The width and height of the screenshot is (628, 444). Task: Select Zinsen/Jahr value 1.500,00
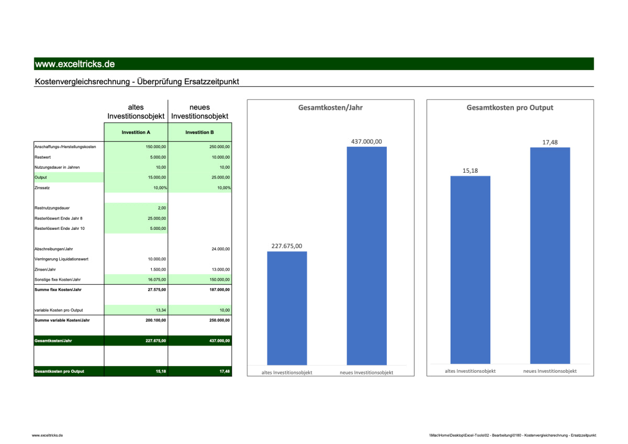(136, 269)
